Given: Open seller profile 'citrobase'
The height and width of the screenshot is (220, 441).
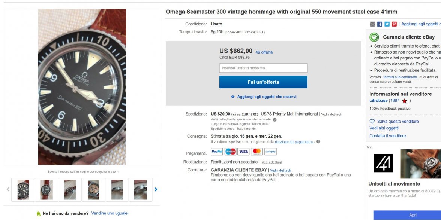Looking at the screenshot, I should (x=379, y=101).
